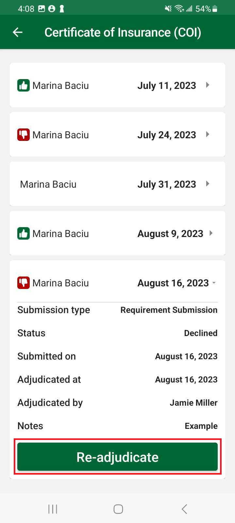
Task: Tap Android home navigation icon
Action: coord(118,509)
